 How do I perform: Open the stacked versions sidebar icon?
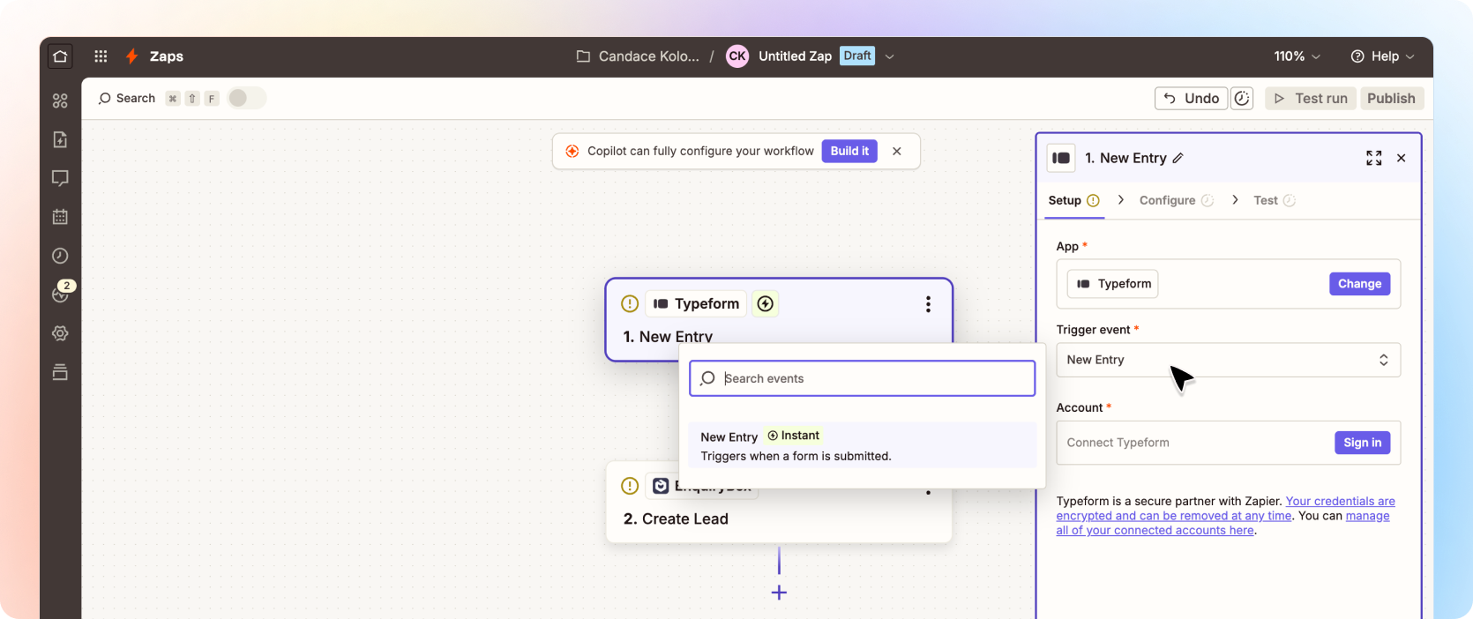pos(60,372)
